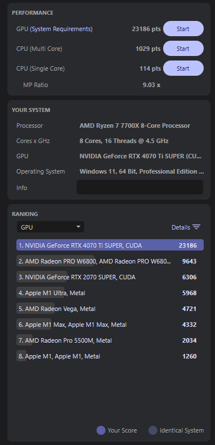
Task: Click the Identical System legend swatch
Action: (153, 430)
